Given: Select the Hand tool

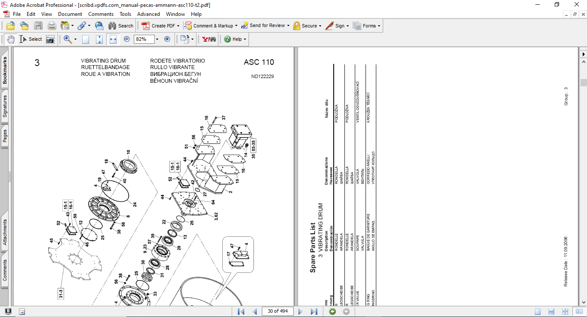Looking at the screenshot, I should point(11,39).
